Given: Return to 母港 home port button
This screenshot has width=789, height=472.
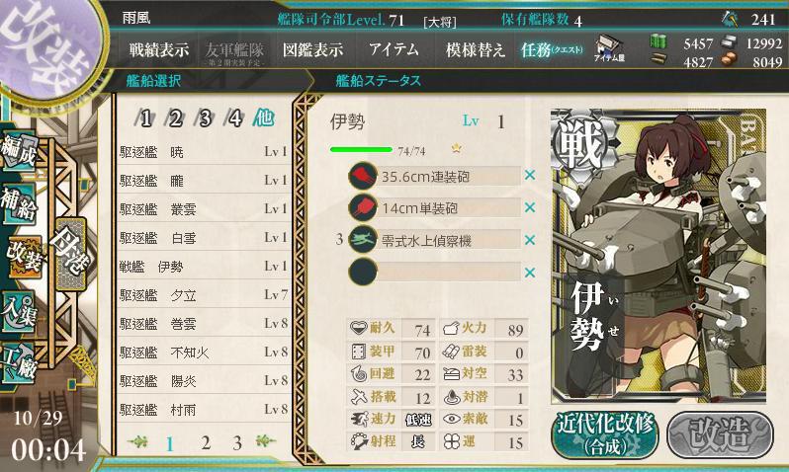Looking at the screenshot, I should [71, 254].
